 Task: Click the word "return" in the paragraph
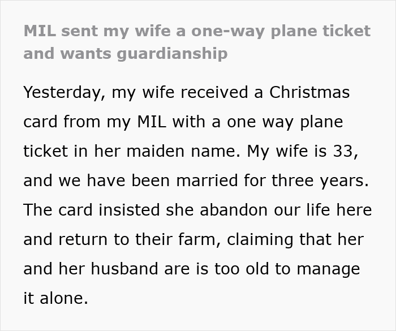point(83,239)
